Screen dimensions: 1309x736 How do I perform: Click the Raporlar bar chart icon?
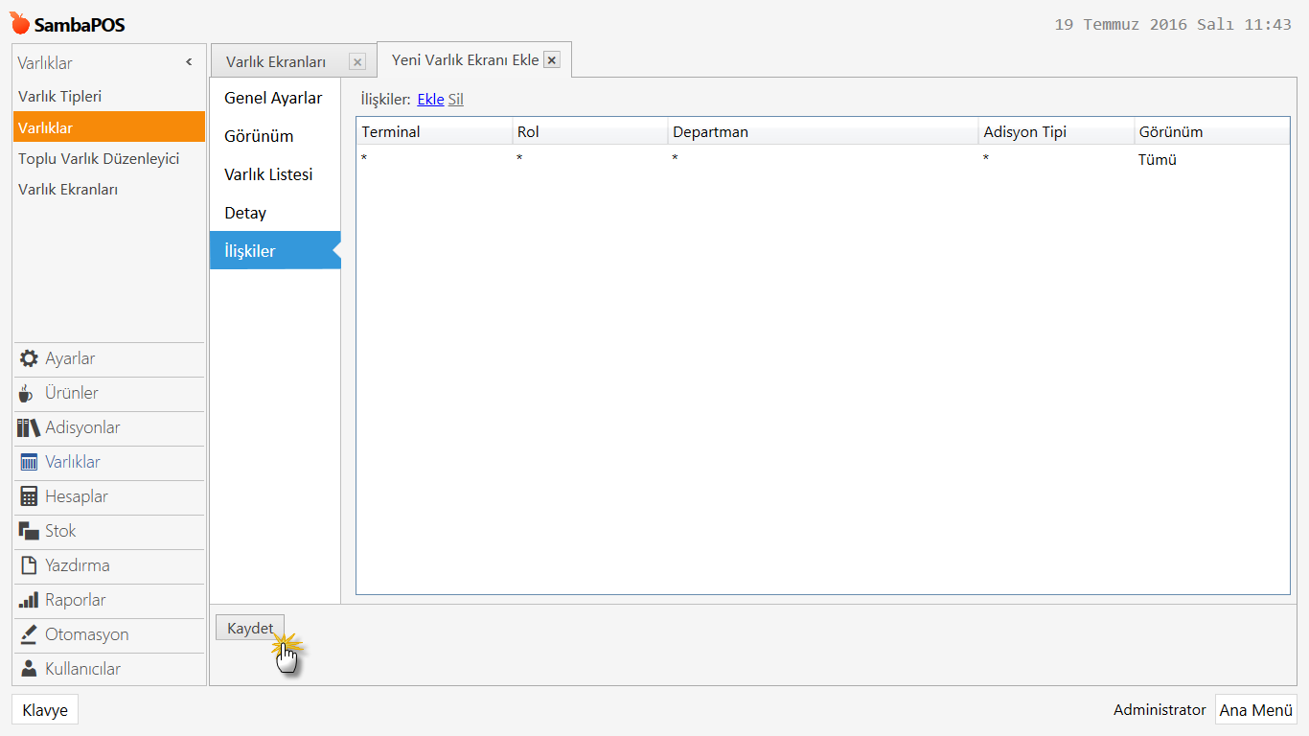(x=29, y=600)
